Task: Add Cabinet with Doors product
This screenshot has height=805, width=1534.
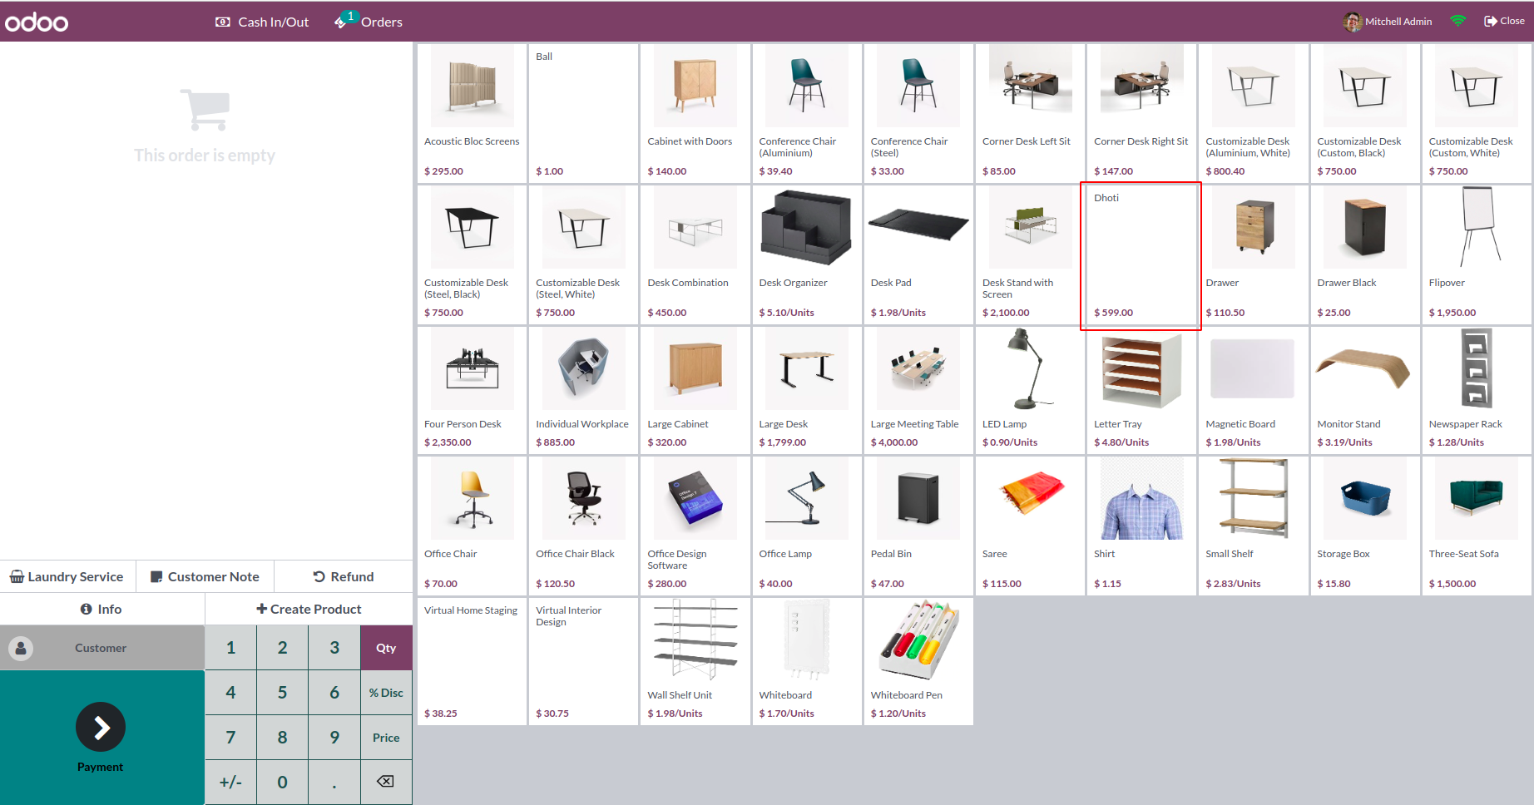Action: coord(695,113)
